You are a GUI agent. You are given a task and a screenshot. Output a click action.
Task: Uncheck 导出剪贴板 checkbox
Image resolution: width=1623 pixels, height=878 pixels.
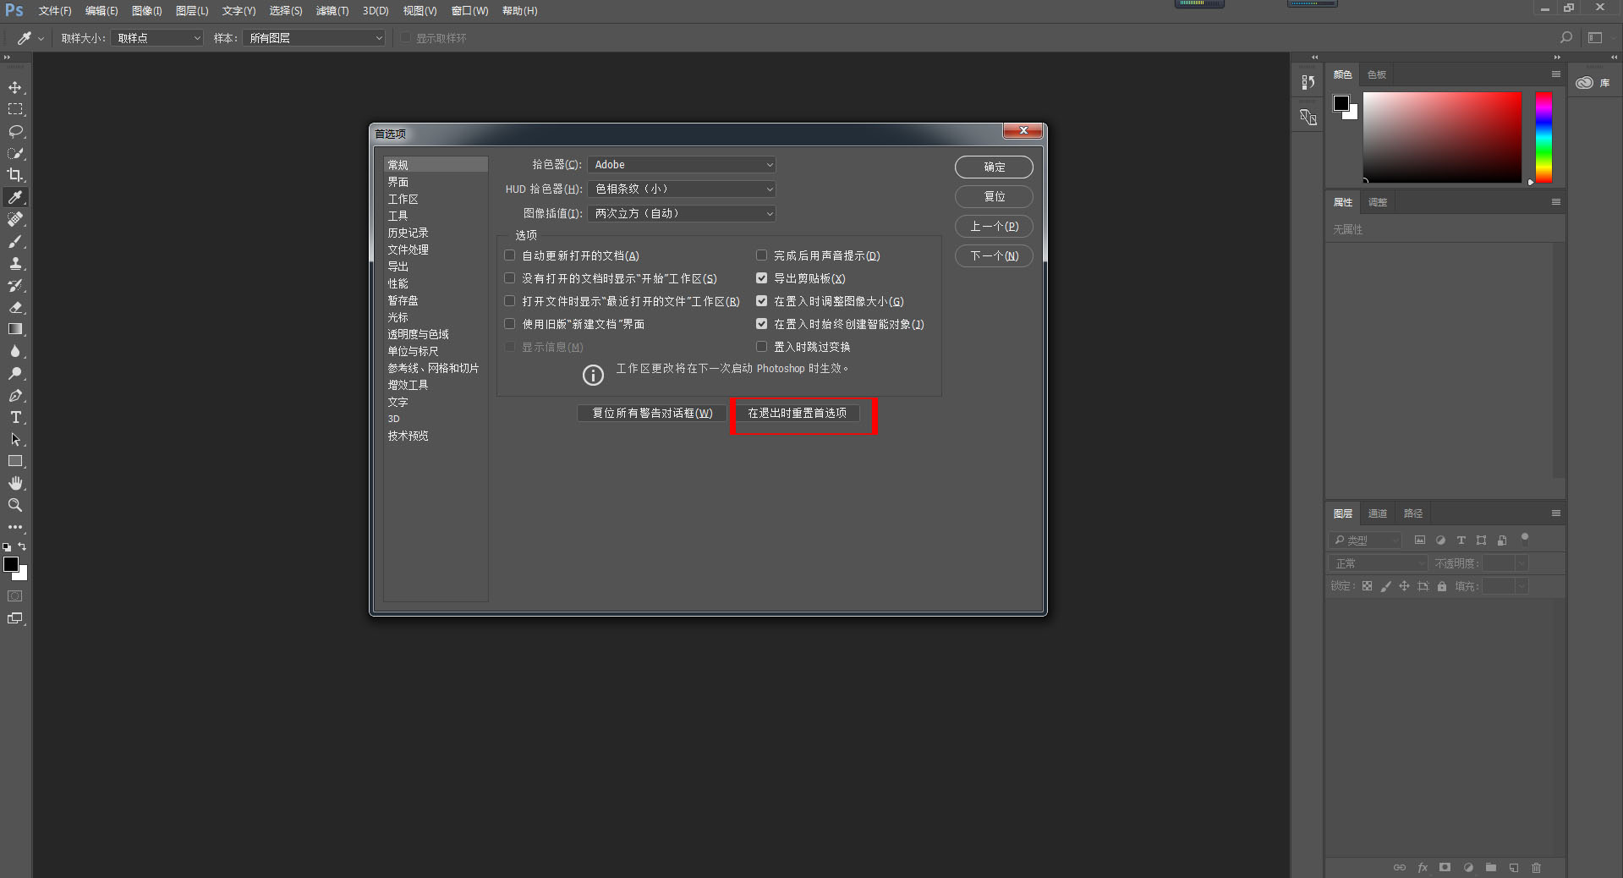tap(761, 277)
